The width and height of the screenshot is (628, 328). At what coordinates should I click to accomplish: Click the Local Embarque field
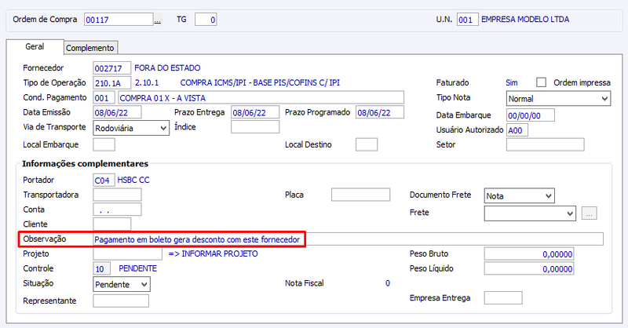tap(104, 144)
